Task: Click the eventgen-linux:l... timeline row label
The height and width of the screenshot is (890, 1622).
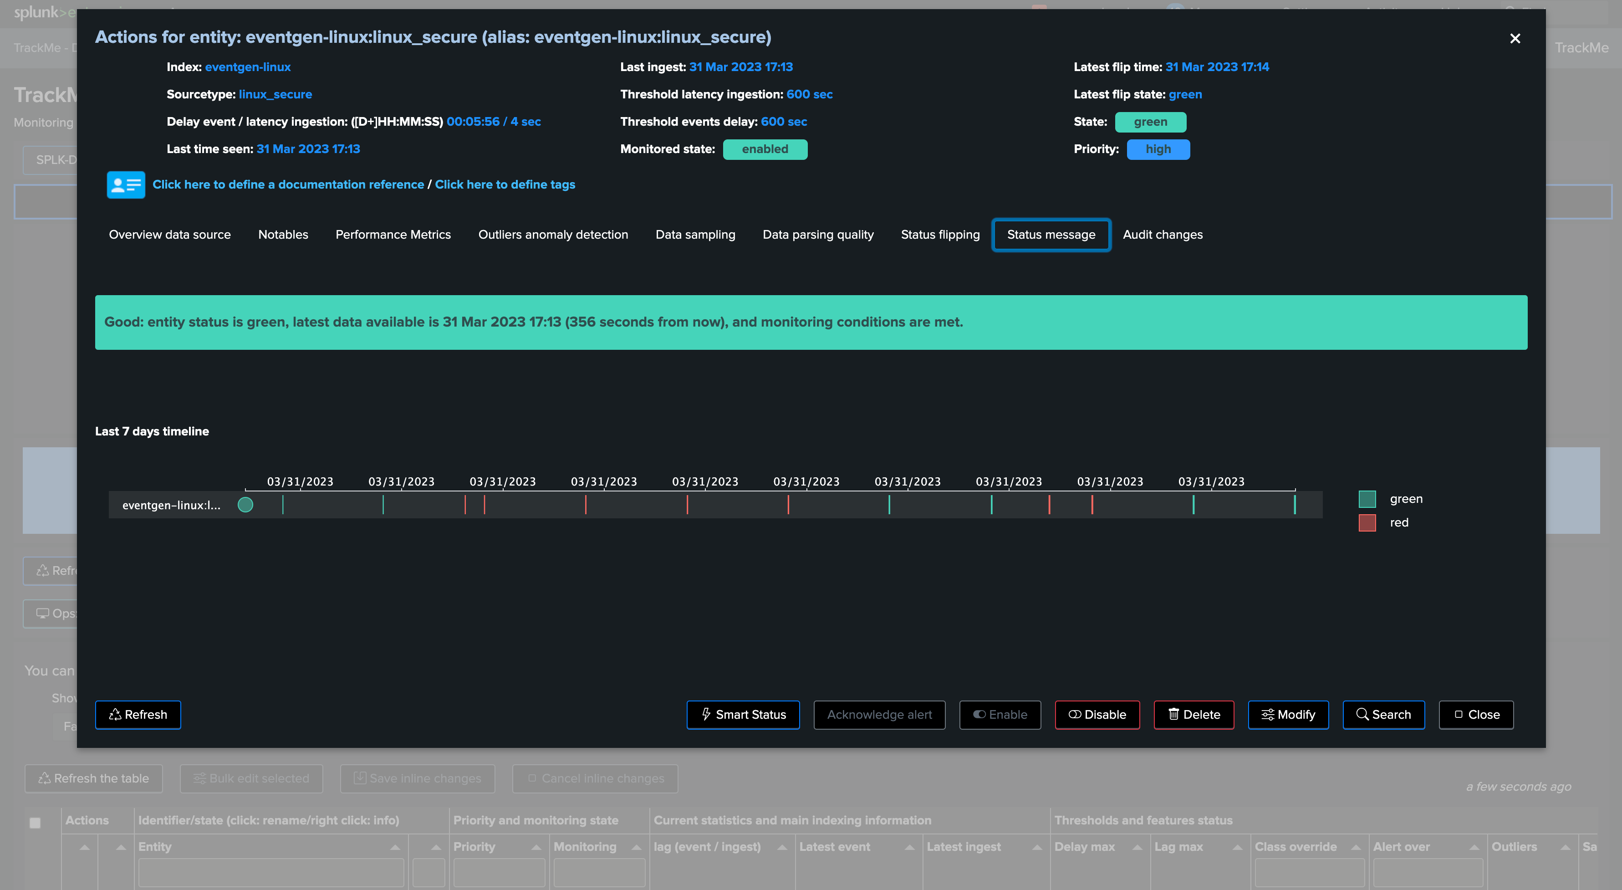Action: [171, 505]
